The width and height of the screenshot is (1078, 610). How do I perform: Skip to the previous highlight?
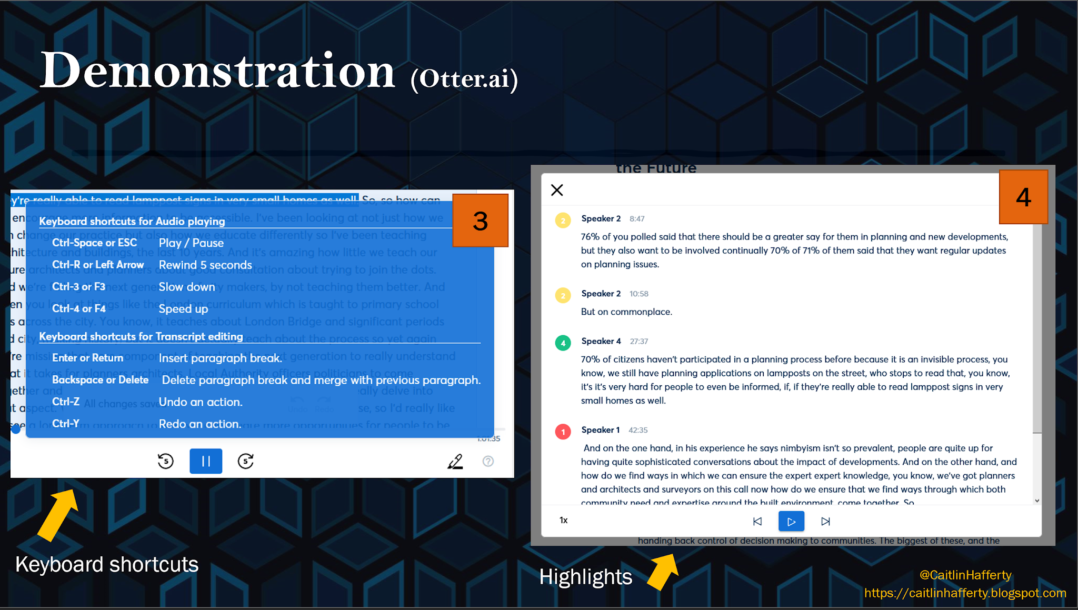tap(757, 521)
